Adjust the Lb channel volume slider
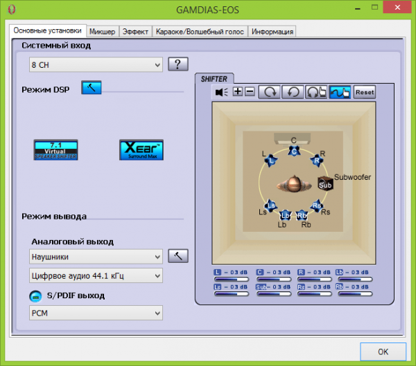The width and height of the screenshot is (416, 366). 355,279
